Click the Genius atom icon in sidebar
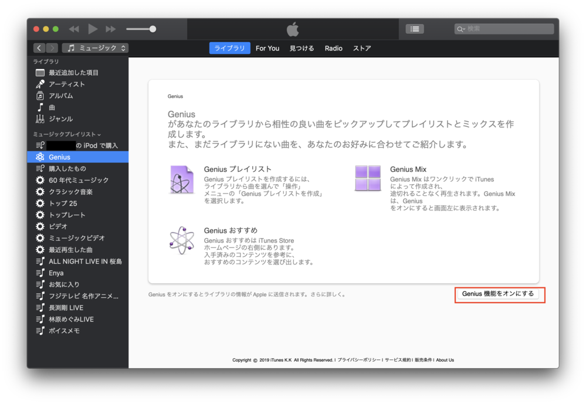586x404 pixels. click(x=40, y=157)
